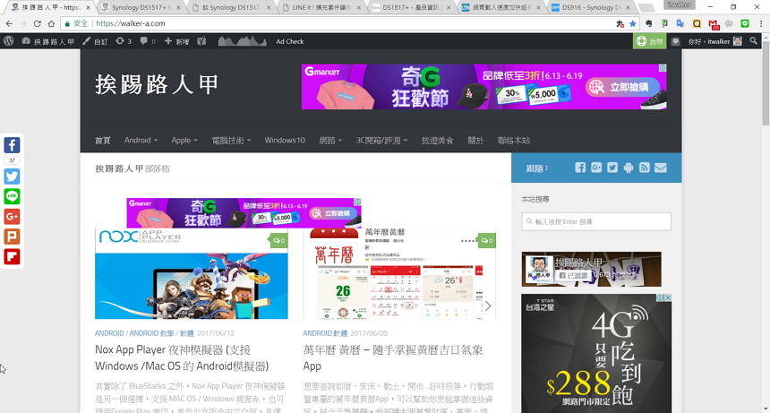Open the Chrome three-dot menu
This screenshot has height=413, width=770.
[x=761, y=23]
